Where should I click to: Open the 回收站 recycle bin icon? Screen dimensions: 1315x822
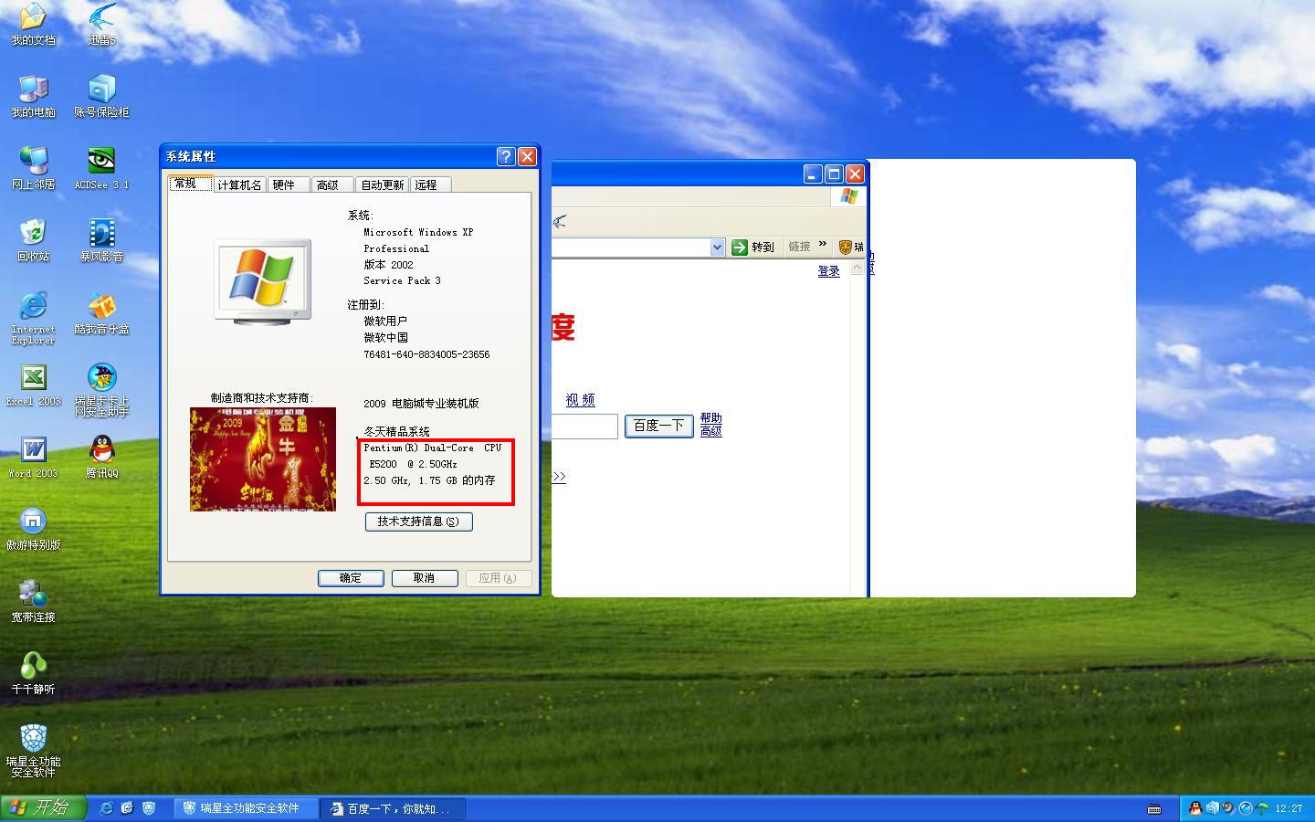(x=33, y=240)
